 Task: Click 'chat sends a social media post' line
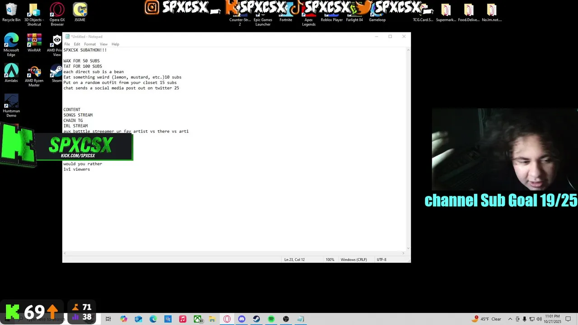click(121, 88)
